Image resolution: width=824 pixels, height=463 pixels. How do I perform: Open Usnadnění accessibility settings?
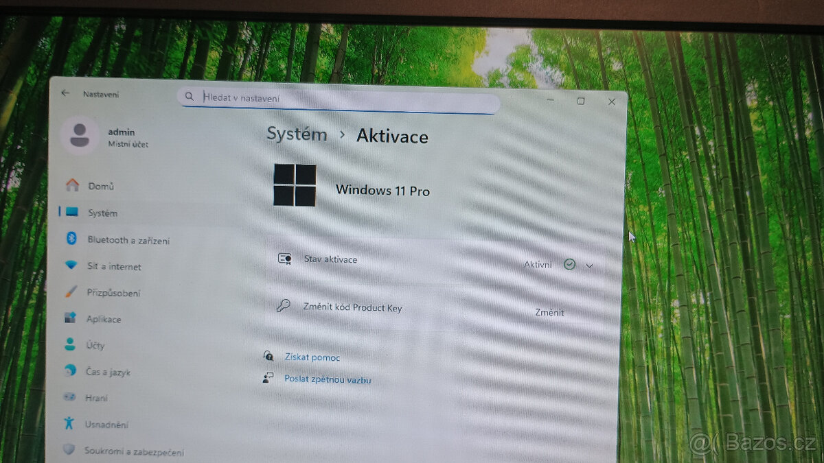coord(106,425)
